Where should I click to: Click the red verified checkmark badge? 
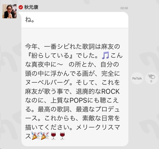(x=21, y=7)
